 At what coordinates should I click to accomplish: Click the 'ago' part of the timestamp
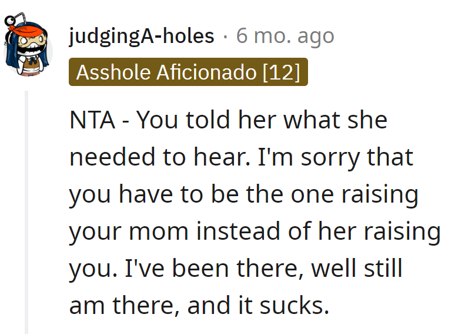point(316,37)
